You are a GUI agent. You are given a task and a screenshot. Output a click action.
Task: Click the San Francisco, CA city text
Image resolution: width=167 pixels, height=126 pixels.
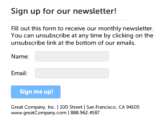tap(106, 107)
